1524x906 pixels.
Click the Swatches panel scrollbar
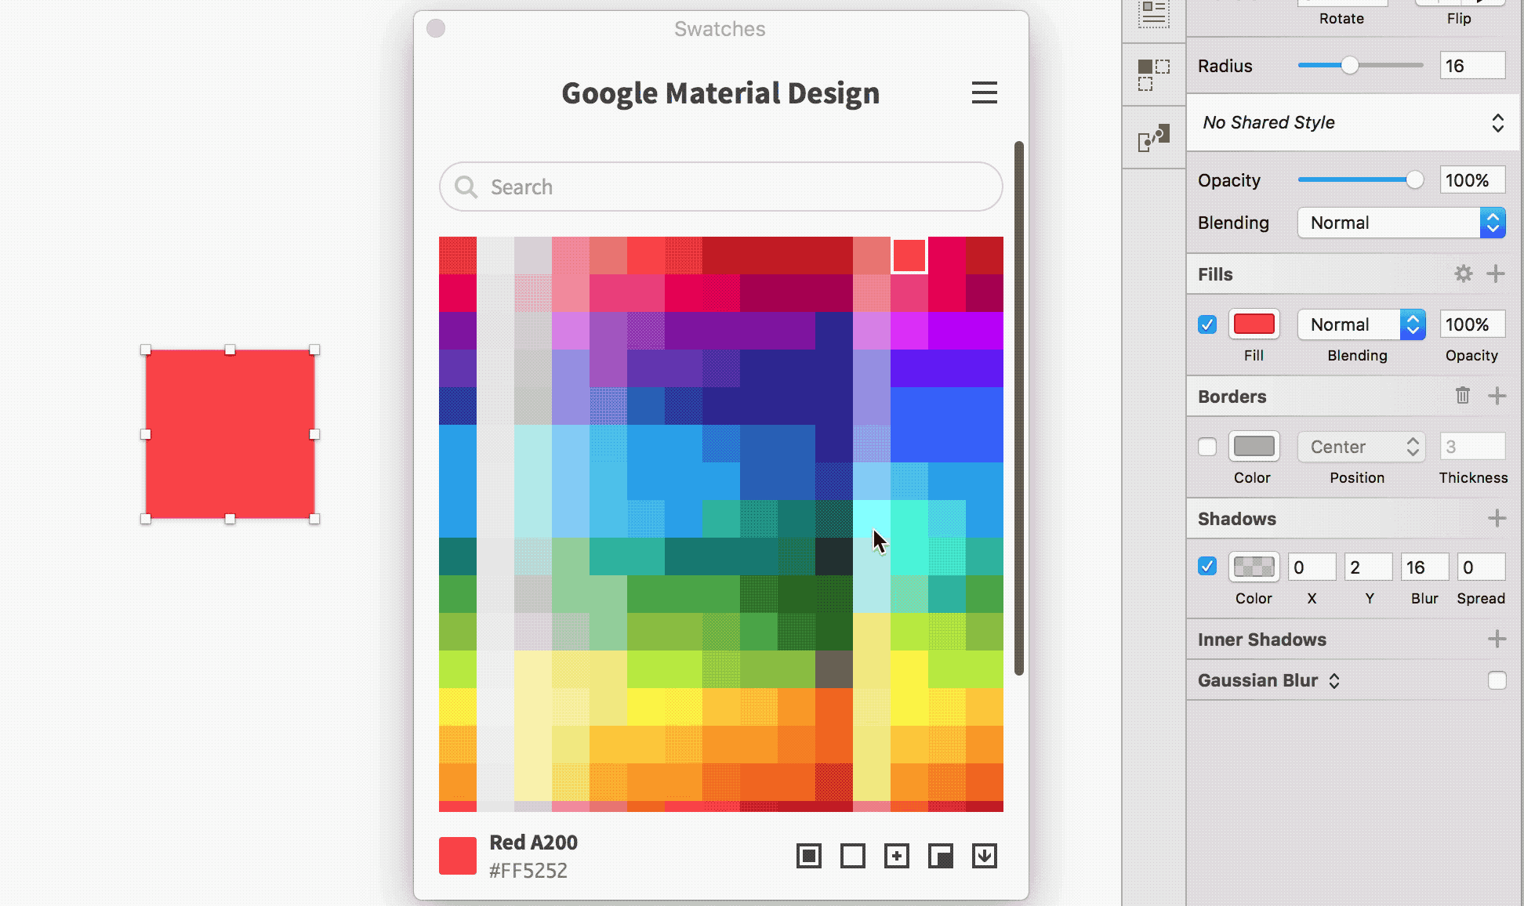click(x=1019, y=408)
